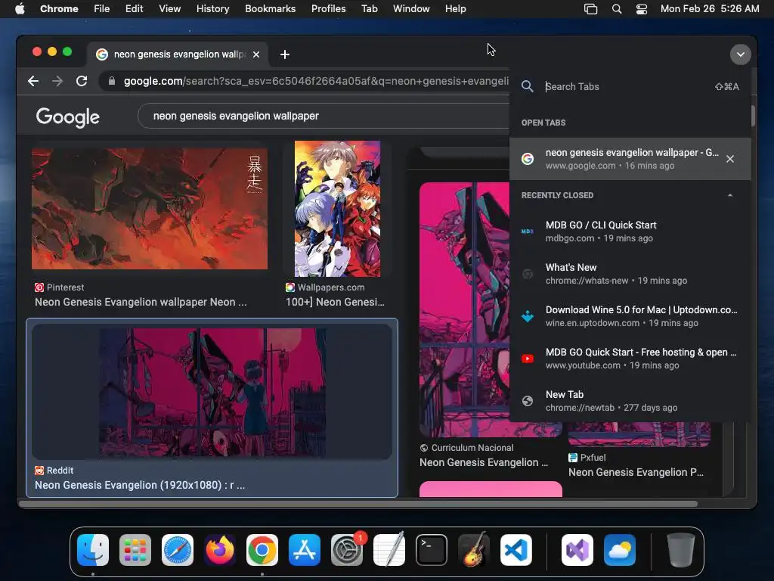The width and height of the screenshot is (774, 581).
Task: Open the Bookmarks menu
Action: pos(270,9)
